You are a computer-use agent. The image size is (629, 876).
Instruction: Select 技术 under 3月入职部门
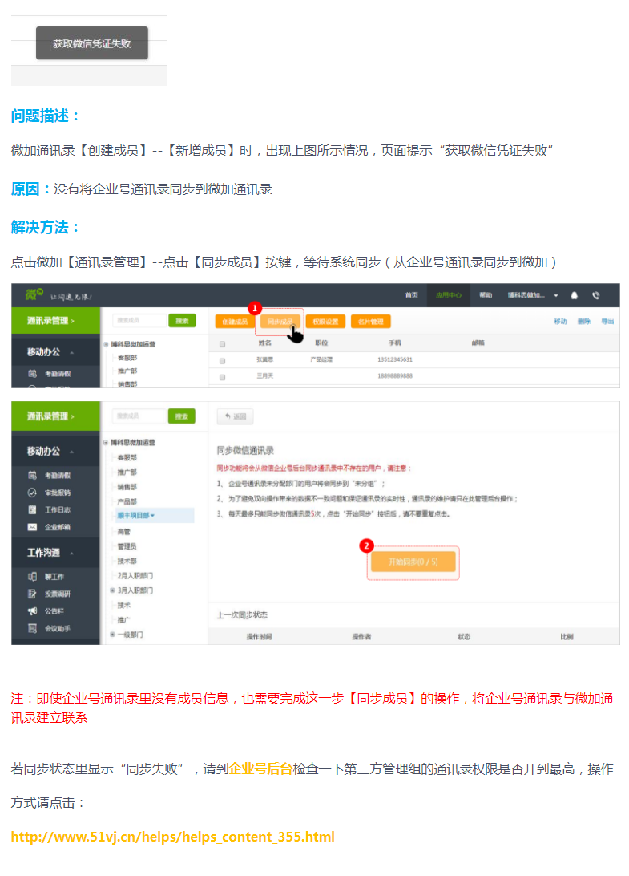pyautogui.click(x=124, y=605)
